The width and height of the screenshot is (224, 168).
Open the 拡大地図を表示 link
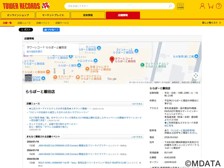[x=34, y=52]
